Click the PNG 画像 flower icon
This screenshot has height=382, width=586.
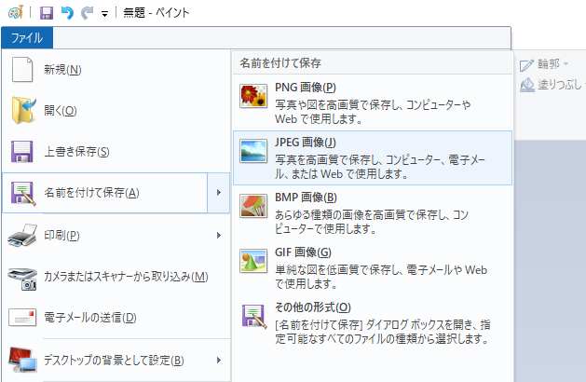[252, 96]
